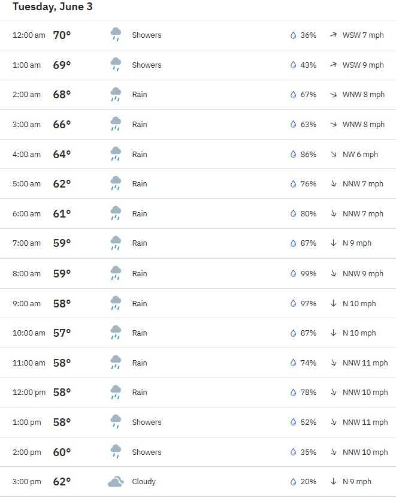Image resolution: width=396 pixels, height=498 pixels.
Task: Expand the 12:00 pm forecast row
Action: 198,393
